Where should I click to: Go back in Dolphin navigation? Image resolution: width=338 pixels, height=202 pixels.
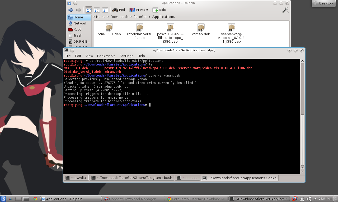coord(71,10)
